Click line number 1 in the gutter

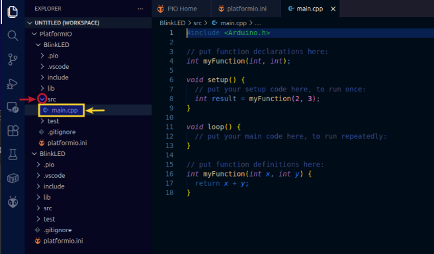click(x=171, y=32)
